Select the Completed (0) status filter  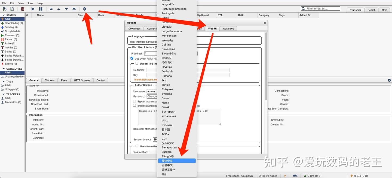12,31
